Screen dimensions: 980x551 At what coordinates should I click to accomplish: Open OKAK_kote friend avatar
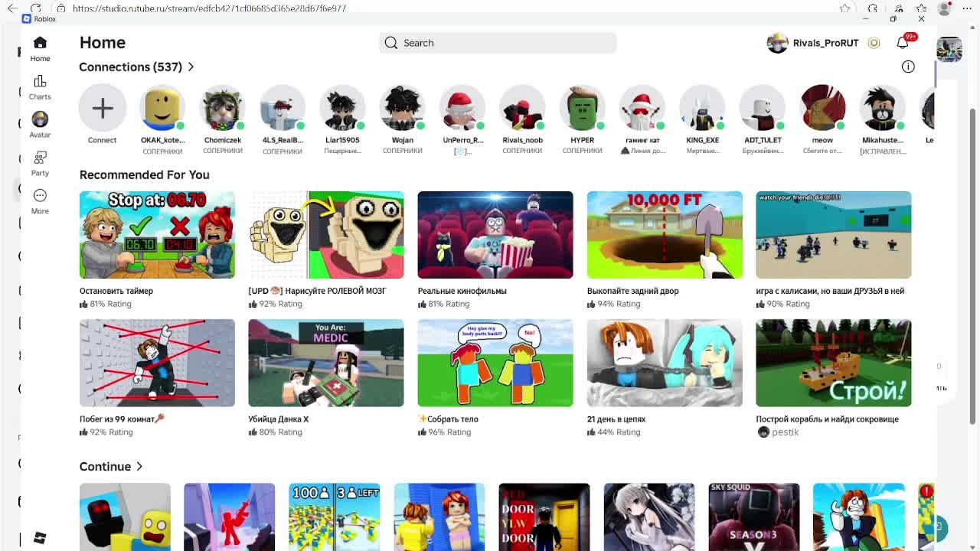pyautogui.click(x=162, y=108)
